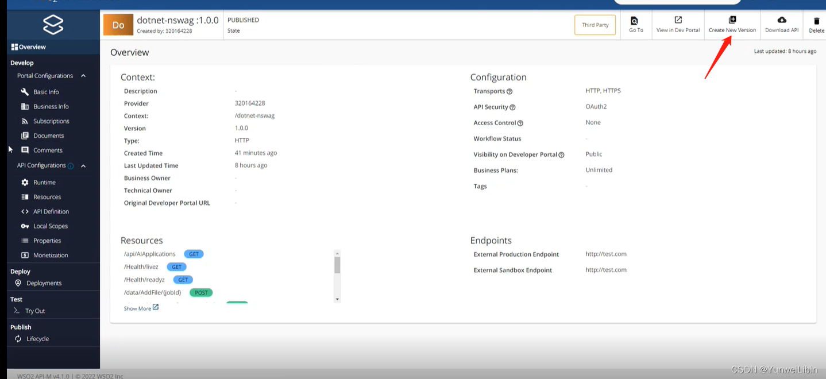Click the POST badge for /data/AddFile/{jobId}
The width and height of the screenshot is (826, 379).
[201, 292]
